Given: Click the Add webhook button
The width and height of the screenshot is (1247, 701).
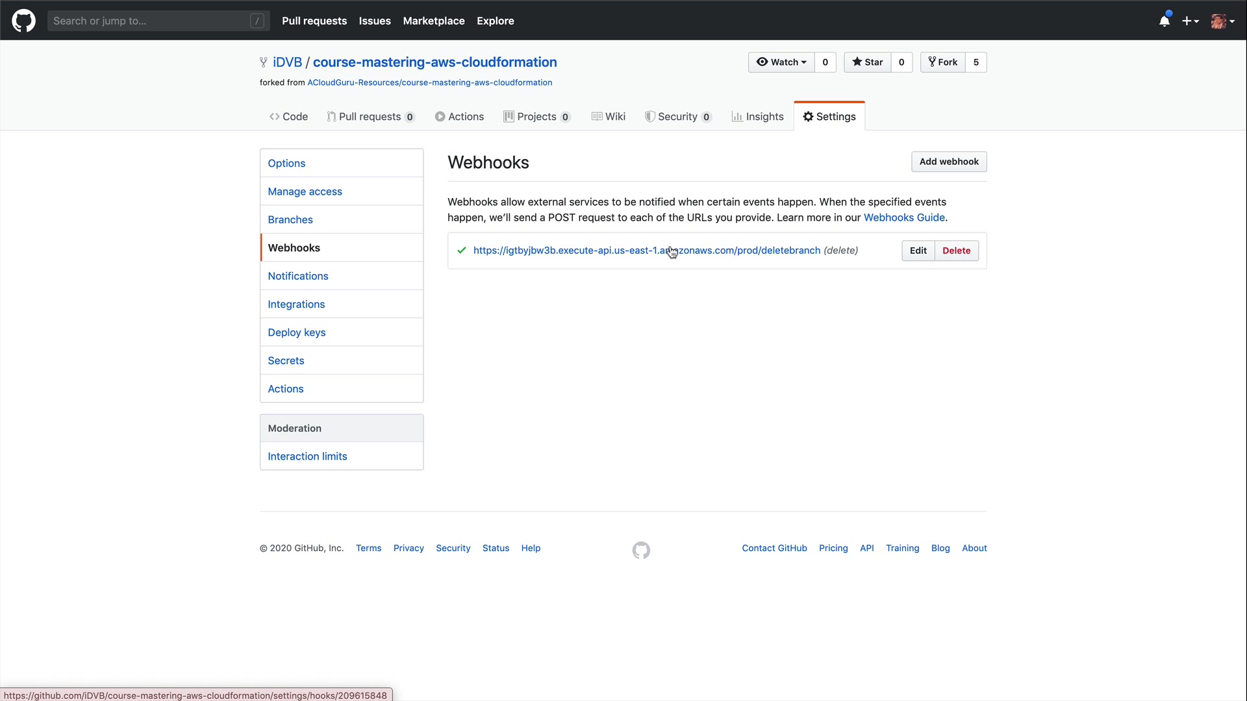Looking at the screenshot, I should tap(948, 162).
